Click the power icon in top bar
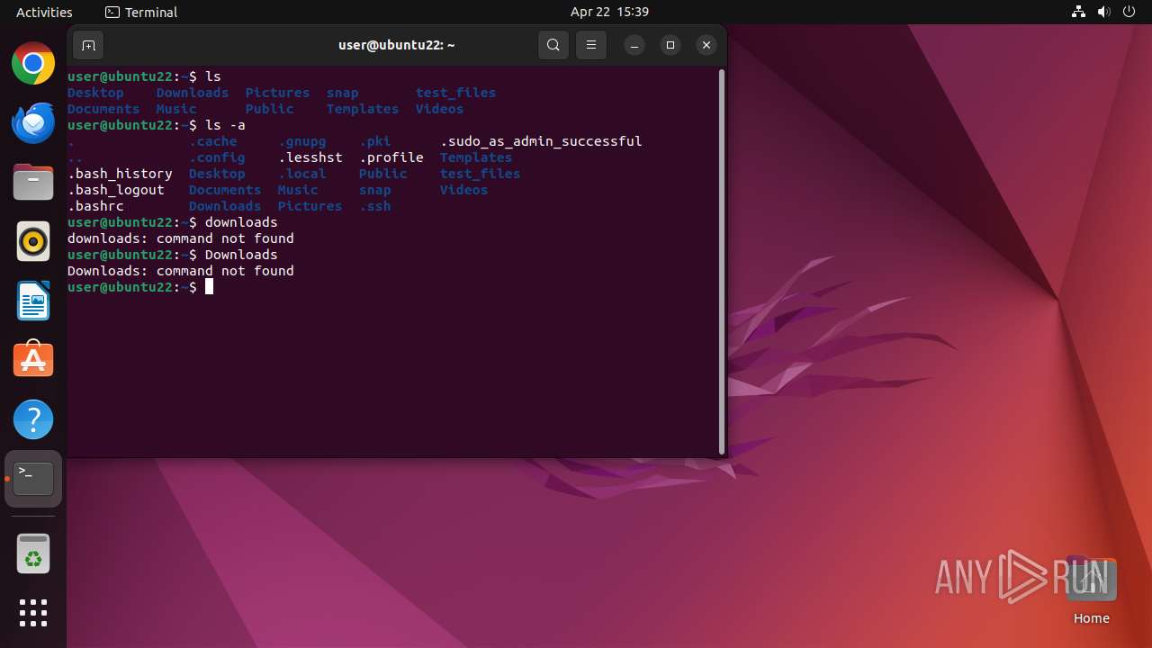The width and height of the screenshot is (1152, 648). point(1129,12)
